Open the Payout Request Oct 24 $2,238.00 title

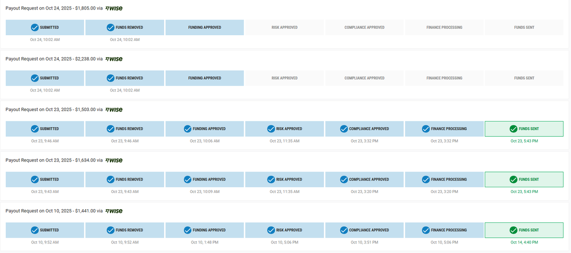pyautogui.click(x=54, y=59)
